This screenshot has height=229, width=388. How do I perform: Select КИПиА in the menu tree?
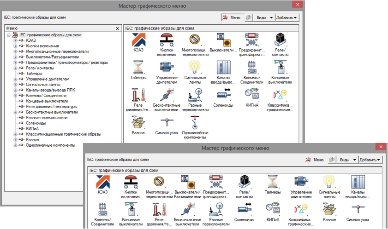click(x=32, y=129)
